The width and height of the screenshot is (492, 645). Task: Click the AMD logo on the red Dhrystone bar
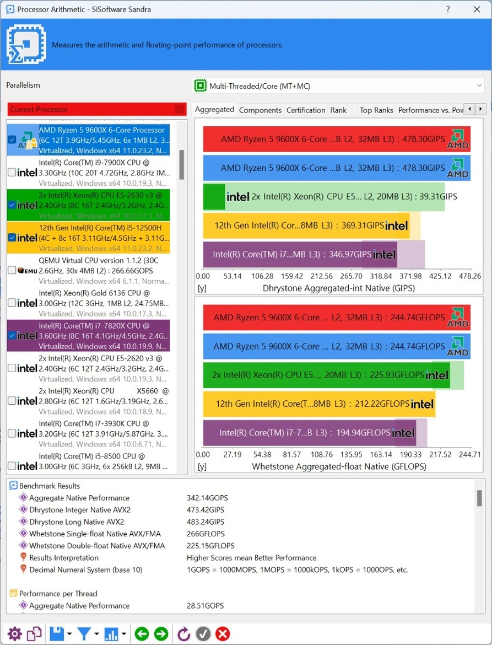[458, 139]
